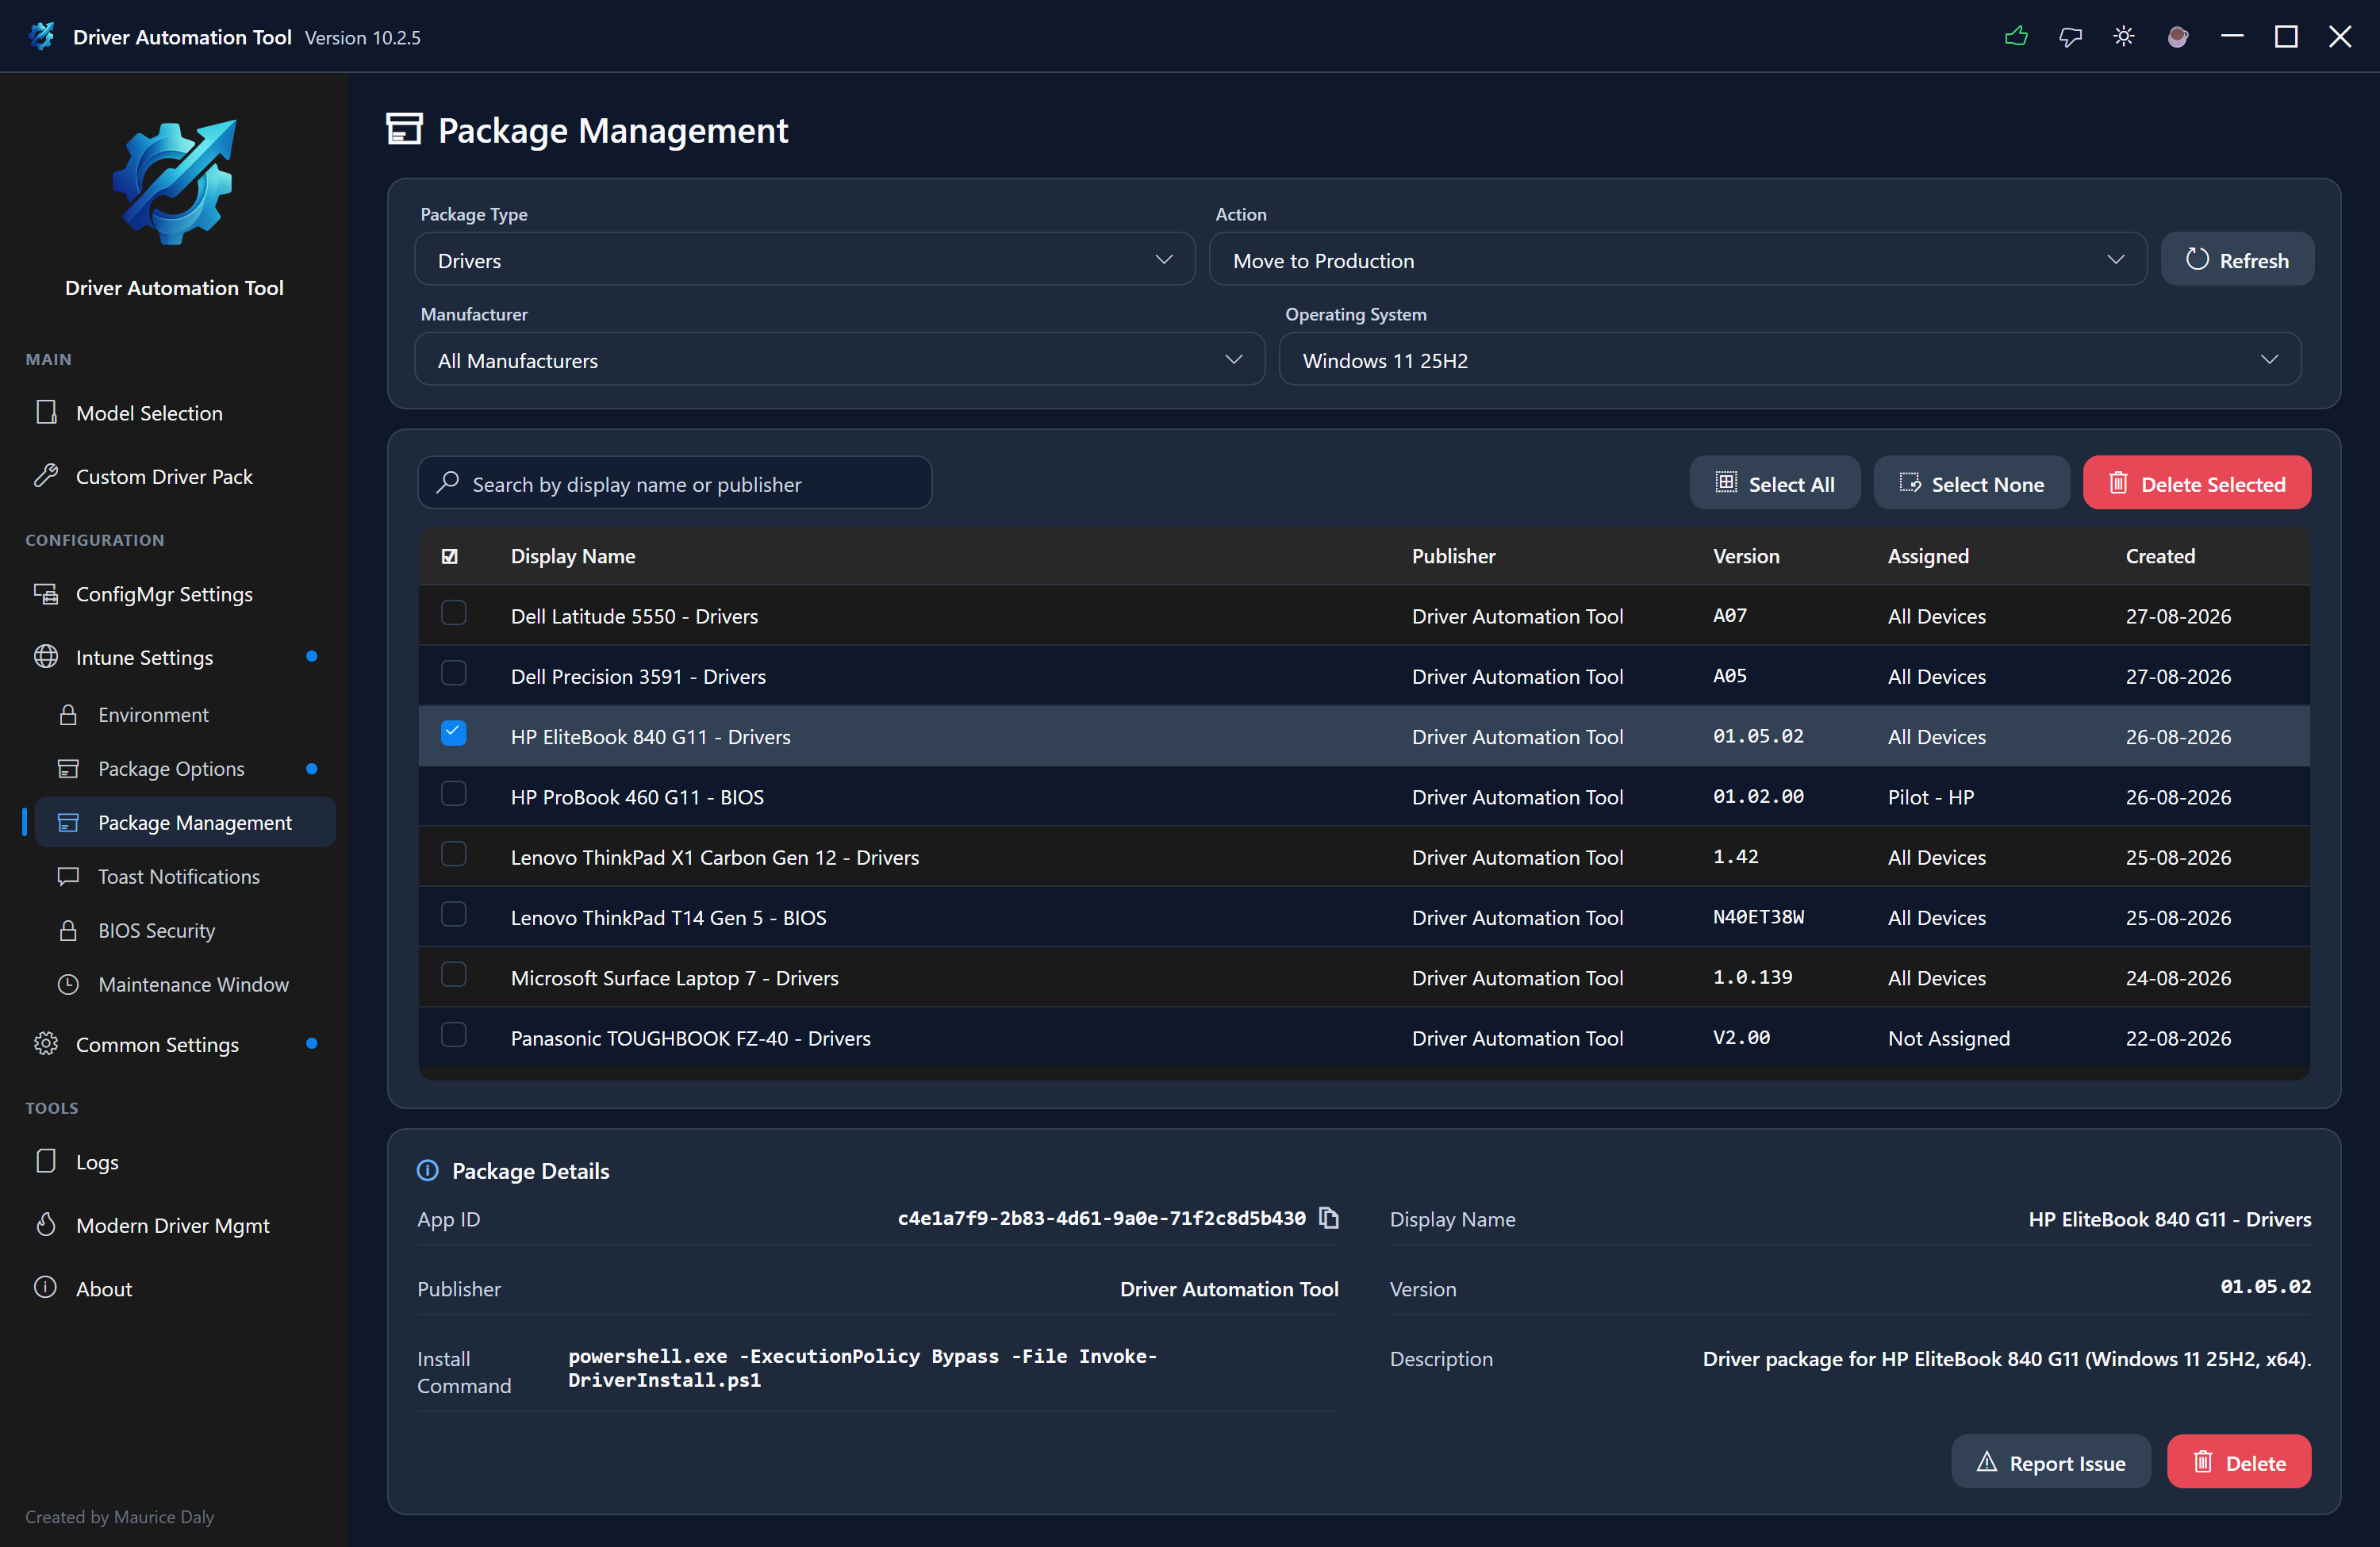Check the Microsoft Surface Laptop 7 checkbox
The image size is (2380, 1547).
(454, 975)
